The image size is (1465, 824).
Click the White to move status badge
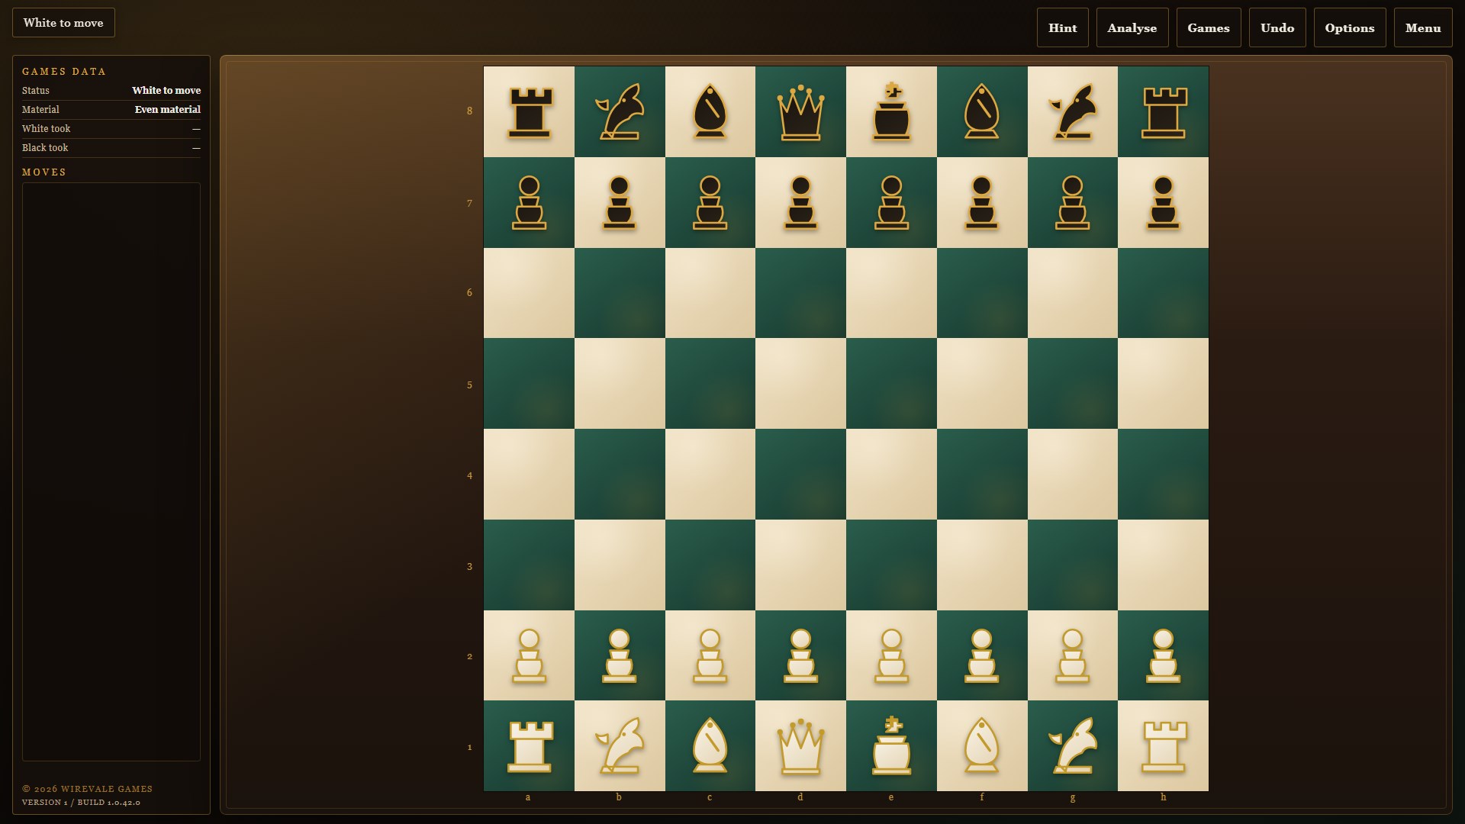click(63, 23)
